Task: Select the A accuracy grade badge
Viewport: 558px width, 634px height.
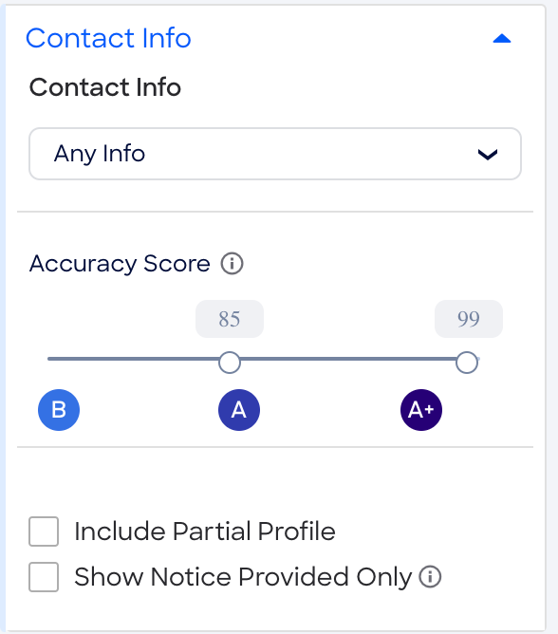Action: coord(239,410)
